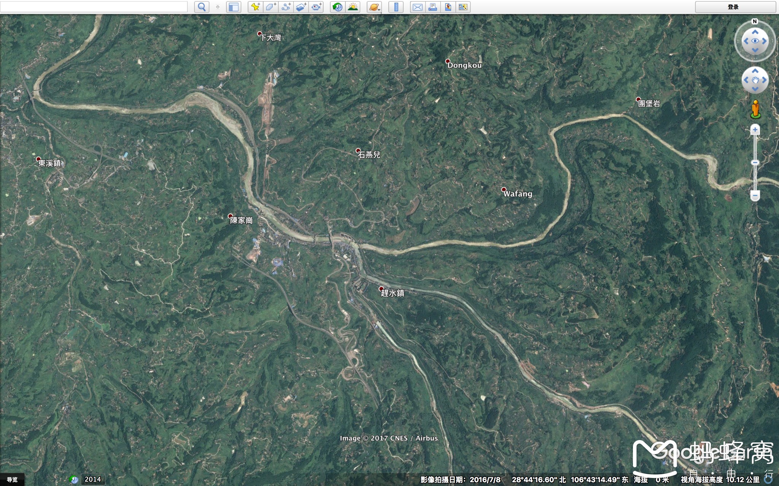The image size is (779, 486).
Task: Click the Record a Tour camera icon
Action: (316, 7)
